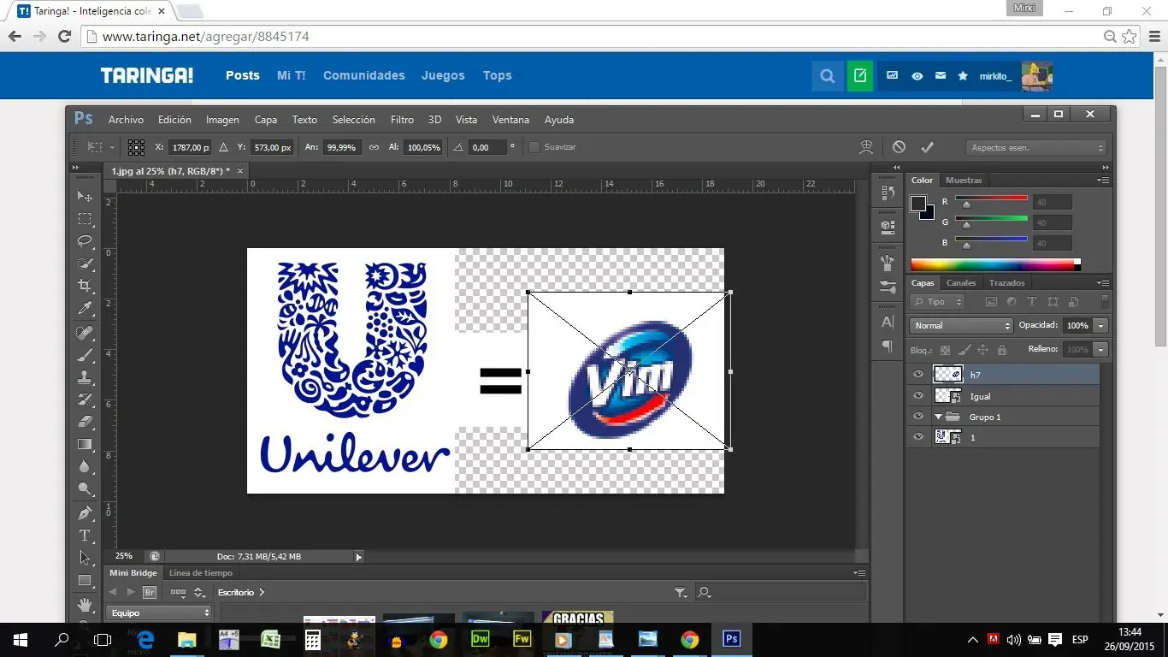This screenshot has width=1168, height=657.
Task: Select the Brush tool
Action: 85,355
